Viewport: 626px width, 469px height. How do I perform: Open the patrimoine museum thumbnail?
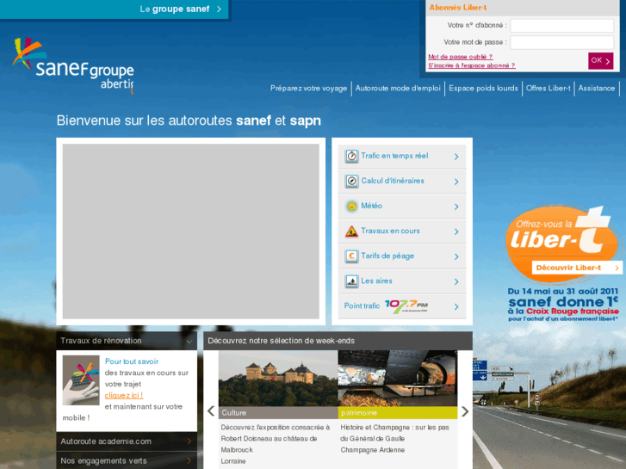pyautogui.click(x=398, y=379)
